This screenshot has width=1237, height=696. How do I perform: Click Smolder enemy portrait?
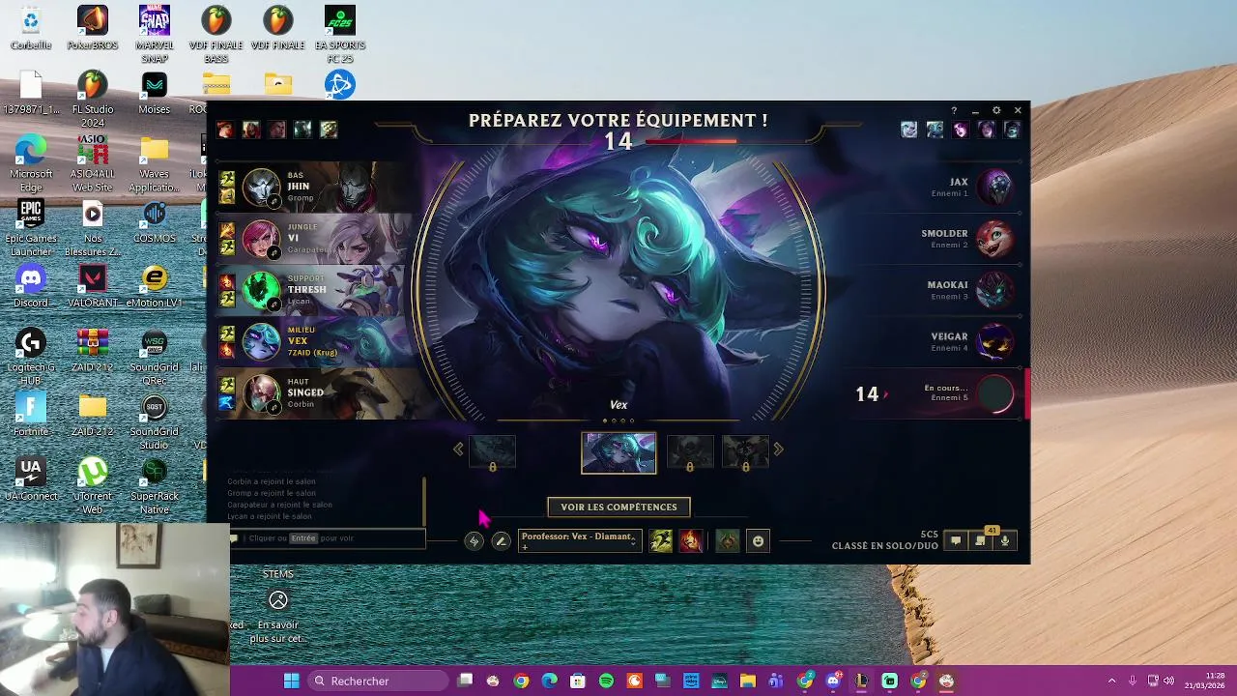pos(995,239)
